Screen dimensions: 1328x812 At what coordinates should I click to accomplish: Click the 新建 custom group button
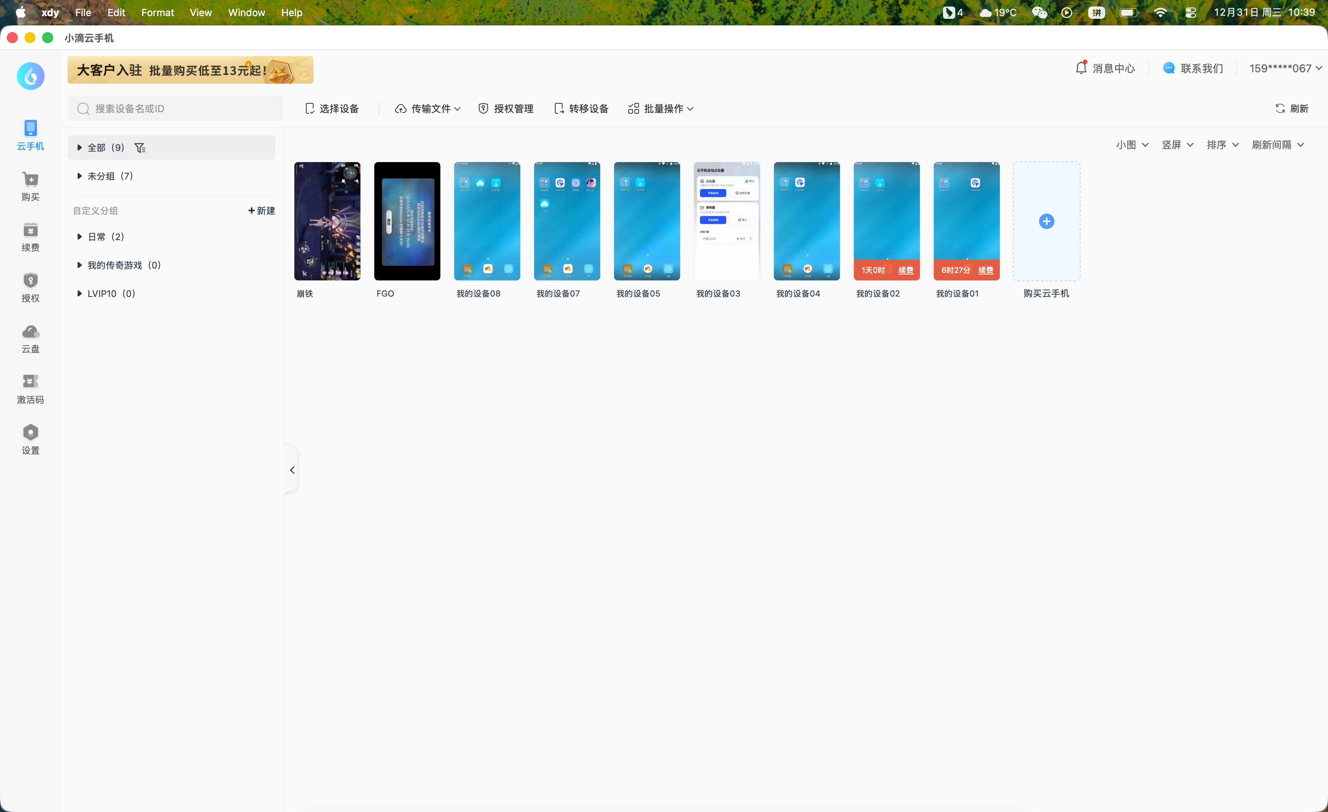click(x=261, y=210)
